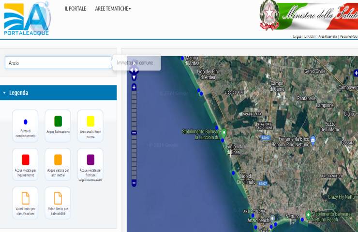Click the comune search field containing Anzio
The width and height of the screenshot is (358, 232).
click(x=58, y=63)
